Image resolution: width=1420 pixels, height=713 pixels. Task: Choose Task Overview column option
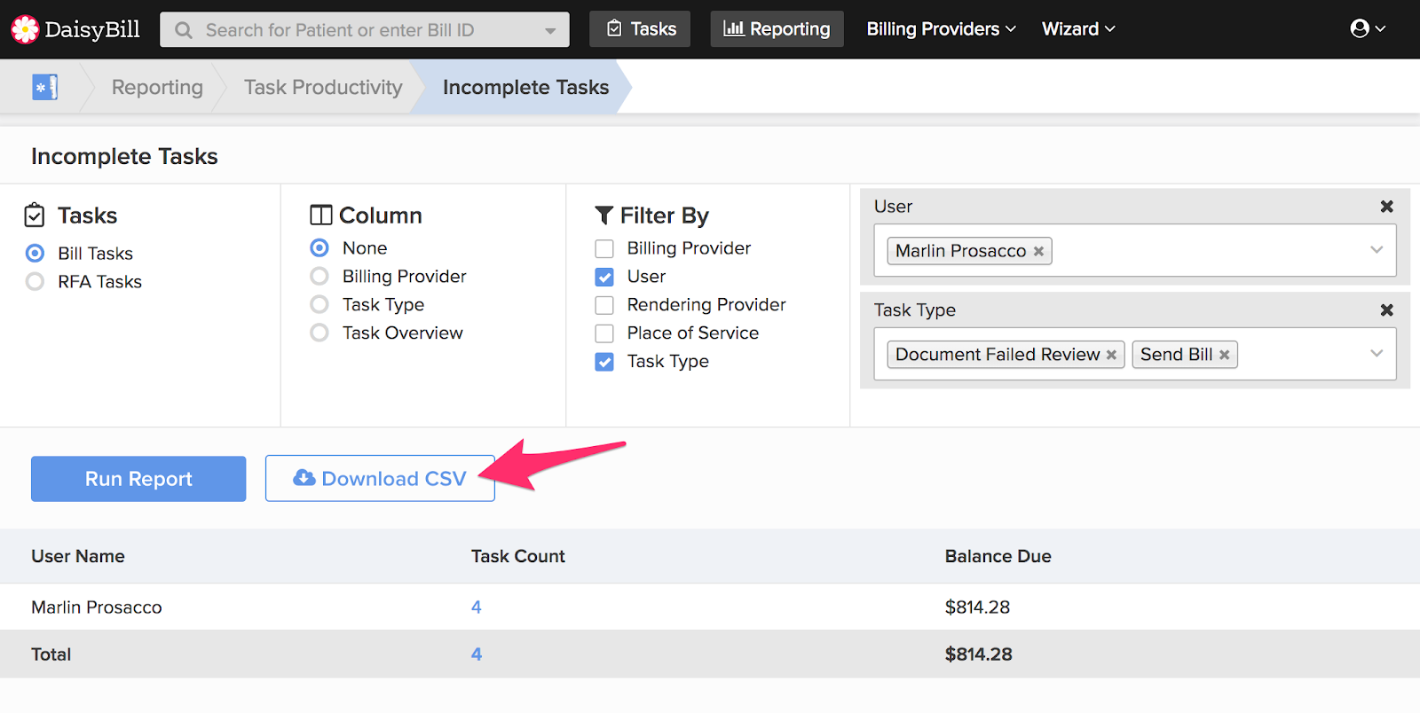(x=319, y=333)
